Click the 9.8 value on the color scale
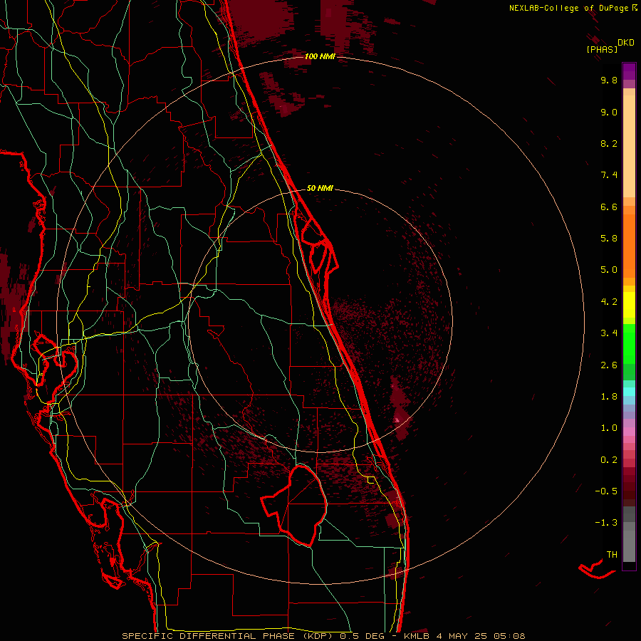 (x=609, y=80)
